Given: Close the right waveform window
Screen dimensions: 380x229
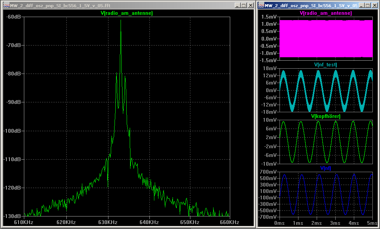Looking at the screenshot, I should [x=374, y=5].
